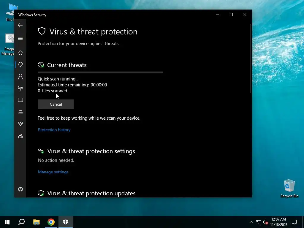
Task: Go back with the arrow icon
Action: click(20, 25)
